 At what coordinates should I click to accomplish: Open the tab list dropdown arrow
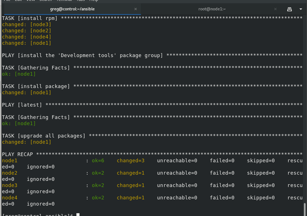[301, 9]
